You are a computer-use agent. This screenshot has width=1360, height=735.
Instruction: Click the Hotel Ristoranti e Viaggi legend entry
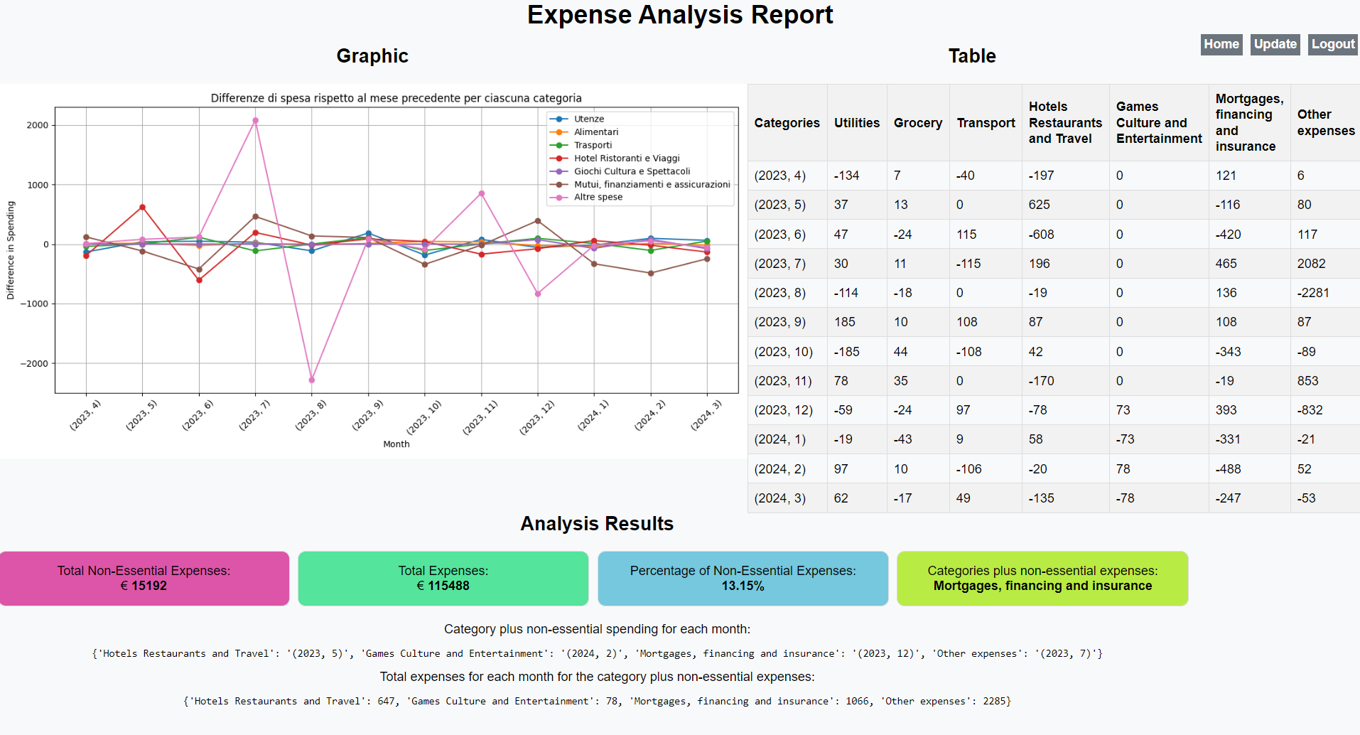click(615, 158)
